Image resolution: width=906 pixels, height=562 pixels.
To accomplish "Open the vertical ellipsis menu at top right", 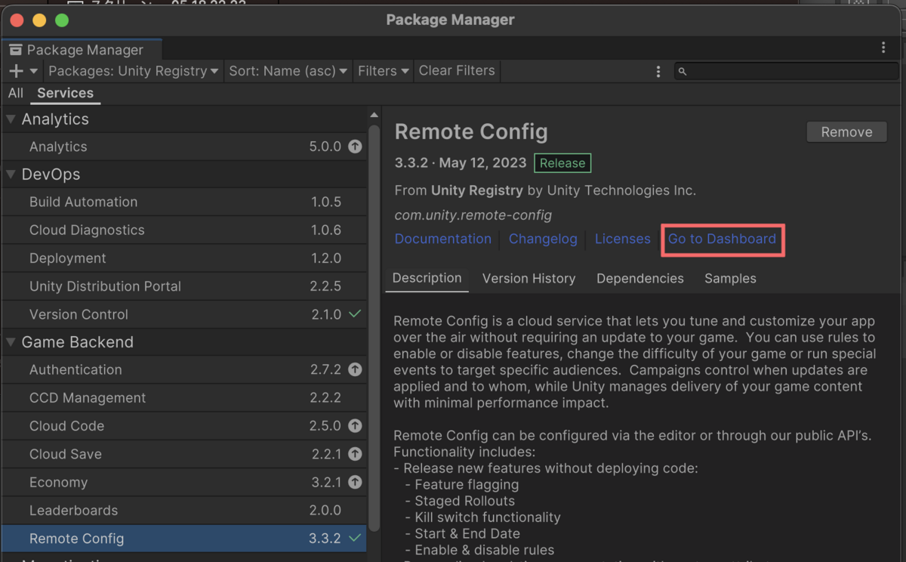I will [884, 47].
